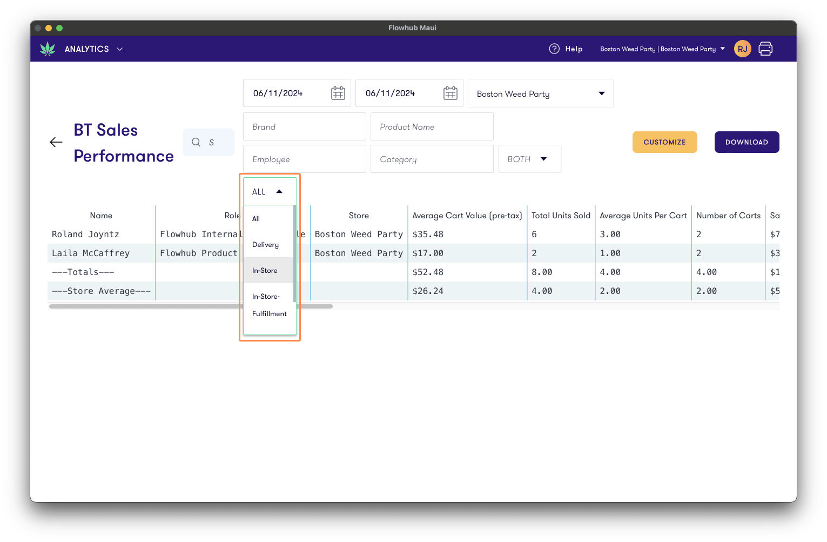Click the DOWNLOAD button
This screenshot has height=542, width=827.
tap(747, 142)
